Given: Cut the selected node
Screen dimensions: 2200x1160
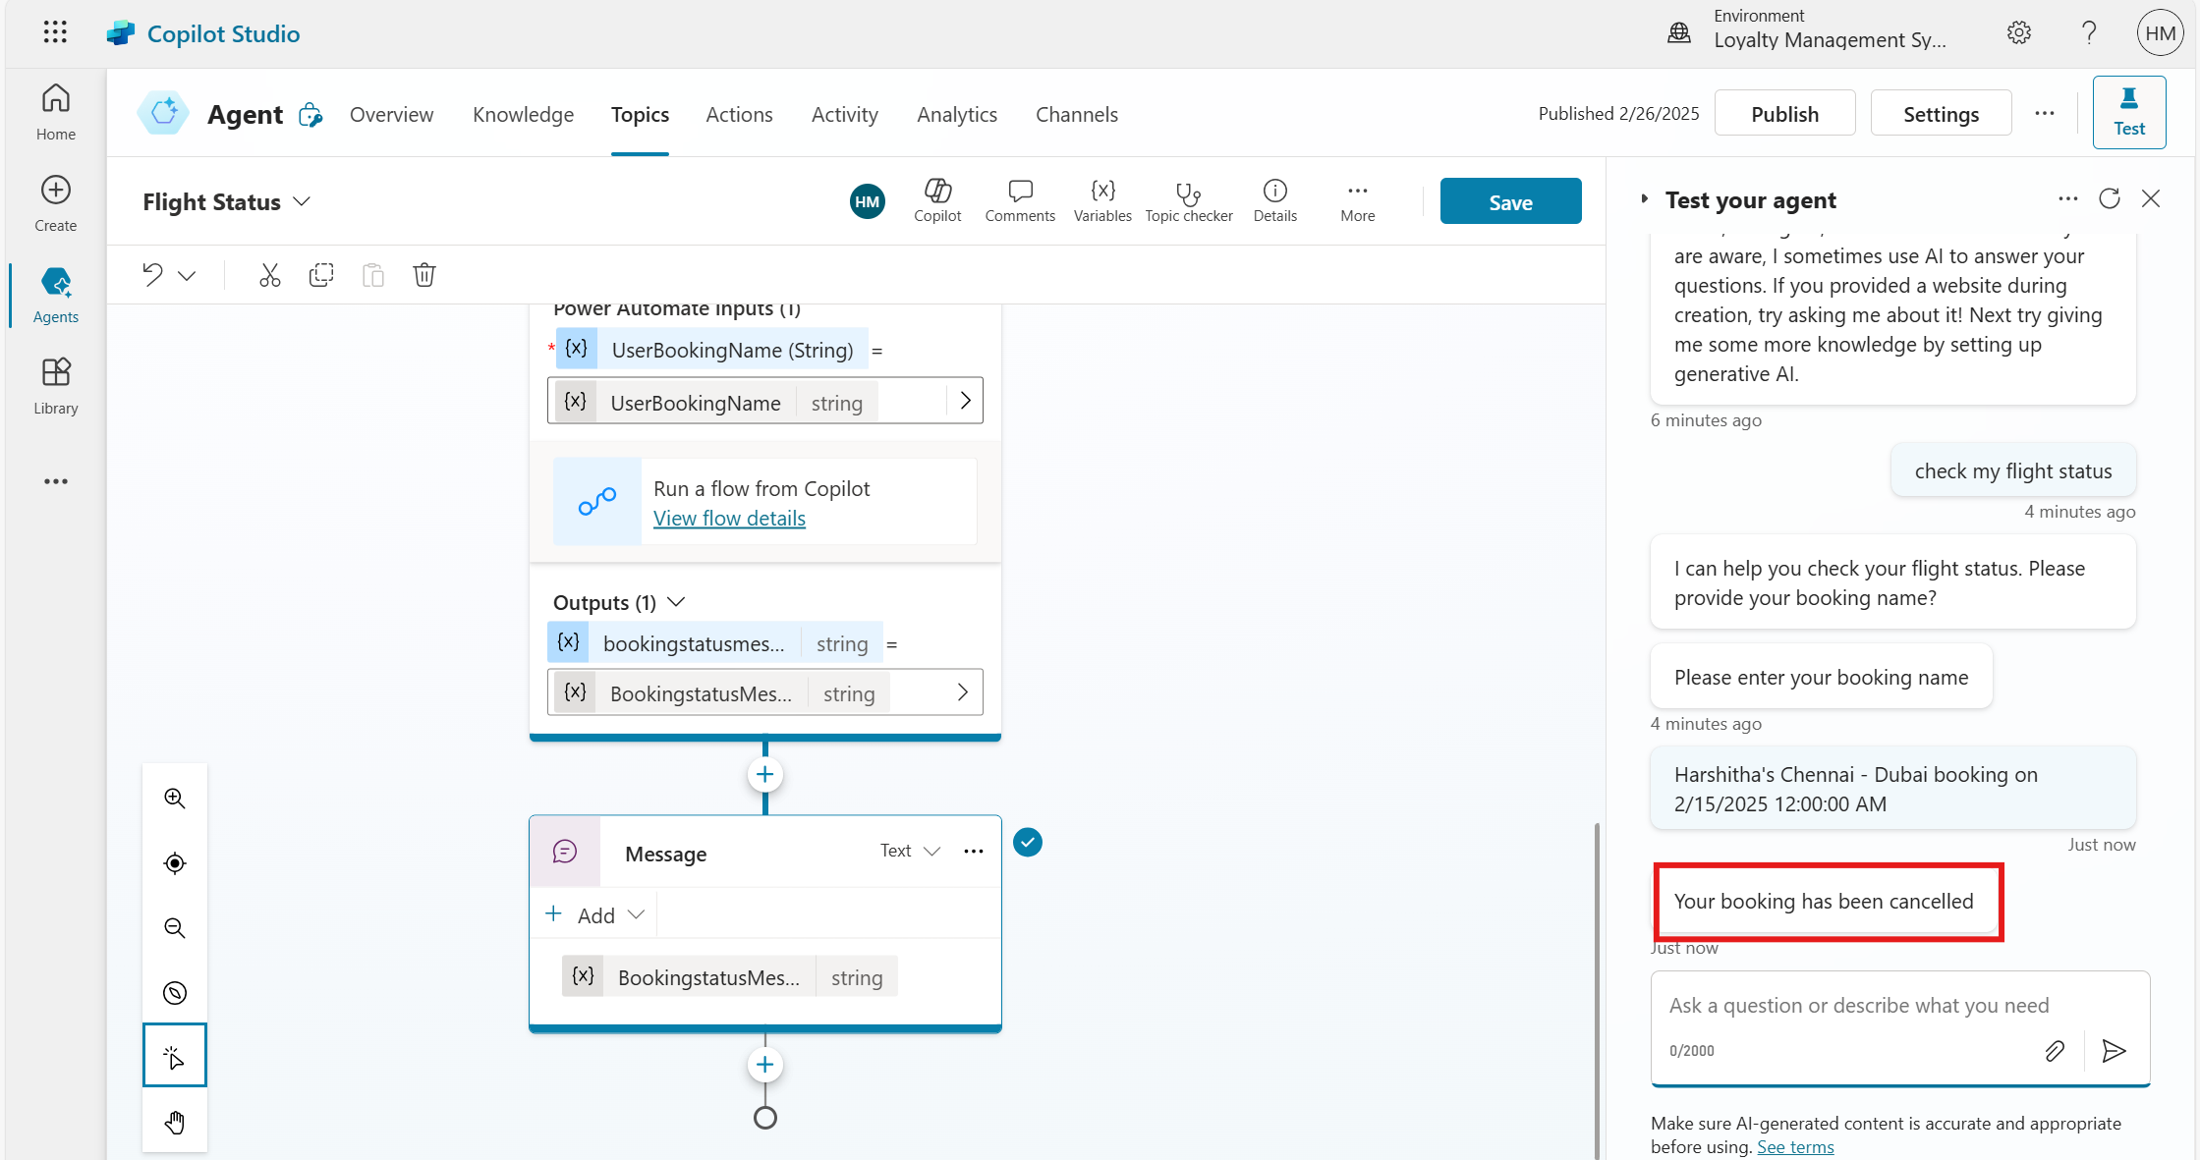Looking at the screenshot, I should tap(269, 275).
